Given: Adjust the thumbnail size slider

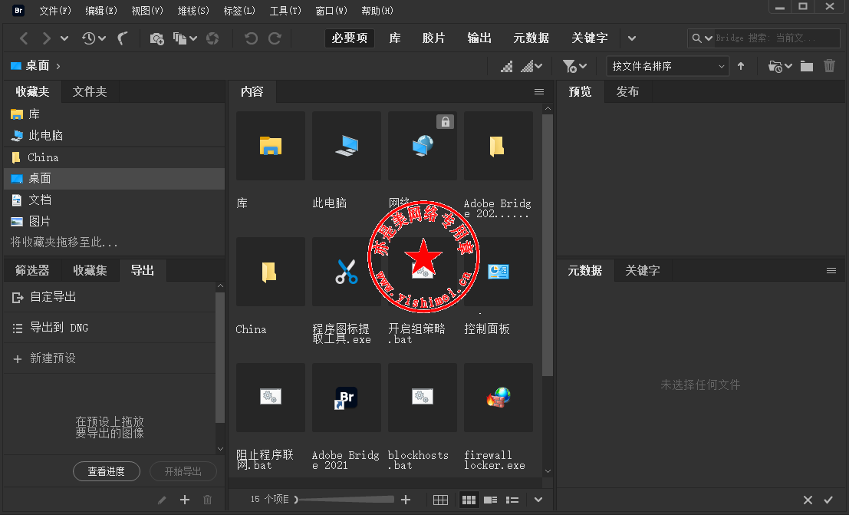Looking at the screenshot, I should [345, 500].
